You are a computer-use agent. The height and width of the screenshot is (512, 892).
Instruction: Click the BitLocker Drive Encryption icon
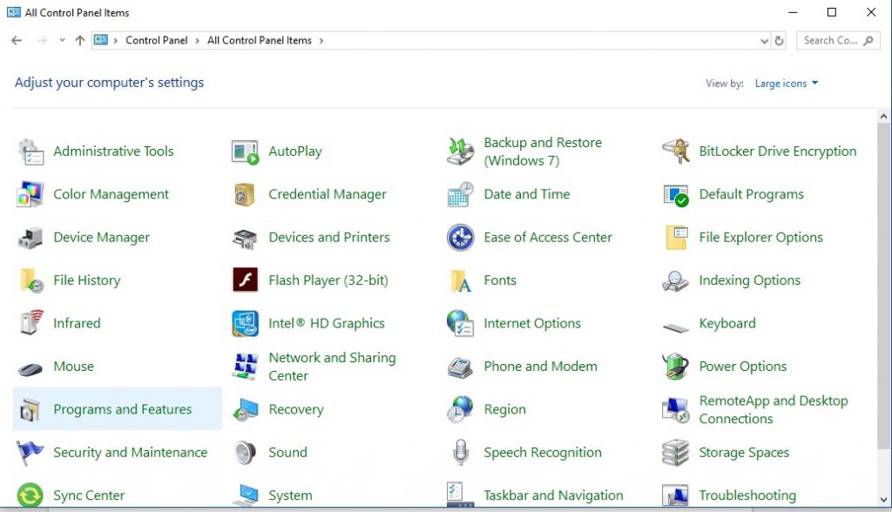click(676, 152)
